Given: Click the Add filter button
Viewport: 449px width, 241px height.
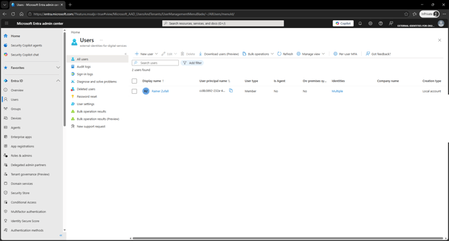Looking at the screenshot, I should tap(192, 63).
